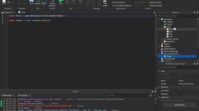199x111 pixels.
Task: Collapse the ServerScriptService node
Action: [x=159, y=54]
